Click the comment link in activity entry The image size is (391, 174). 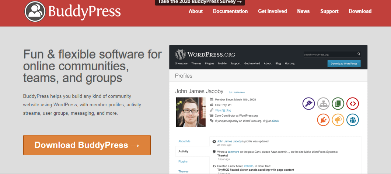(x=233, y=152)
